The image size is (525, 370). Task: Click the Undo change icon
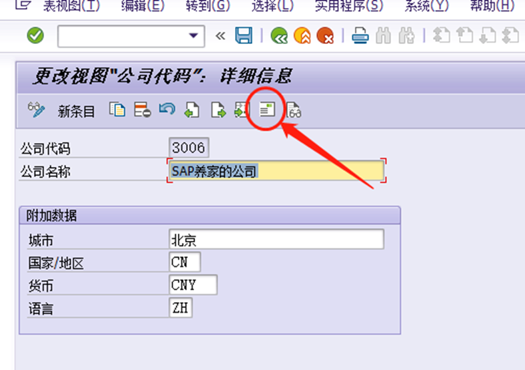pos(167,109)
